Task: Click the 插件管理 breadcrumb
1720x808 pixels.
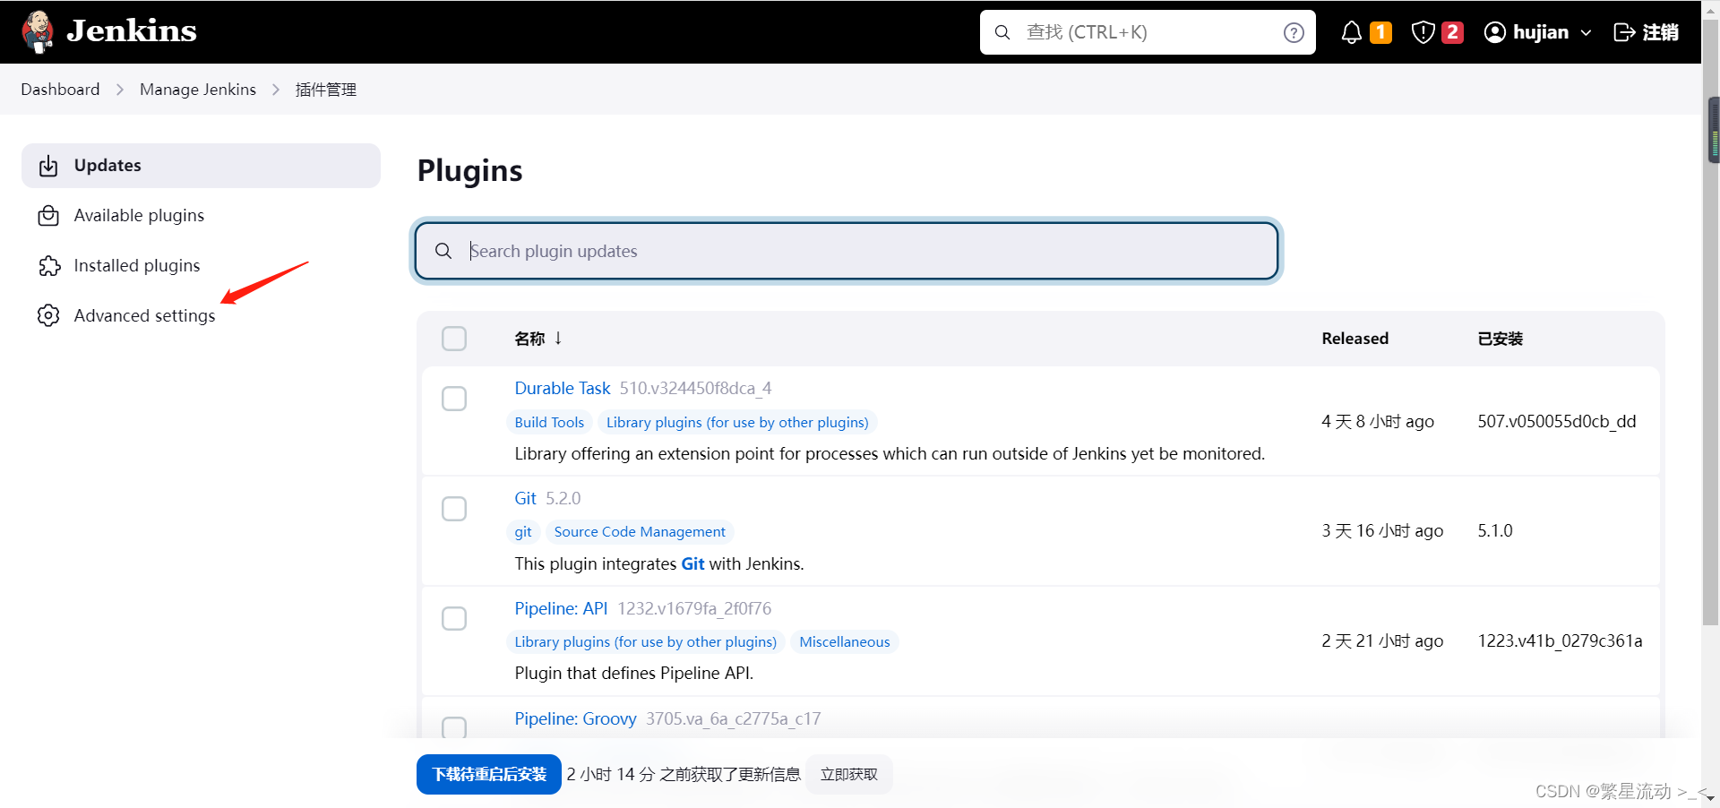Action: click(x=326, y=90)
